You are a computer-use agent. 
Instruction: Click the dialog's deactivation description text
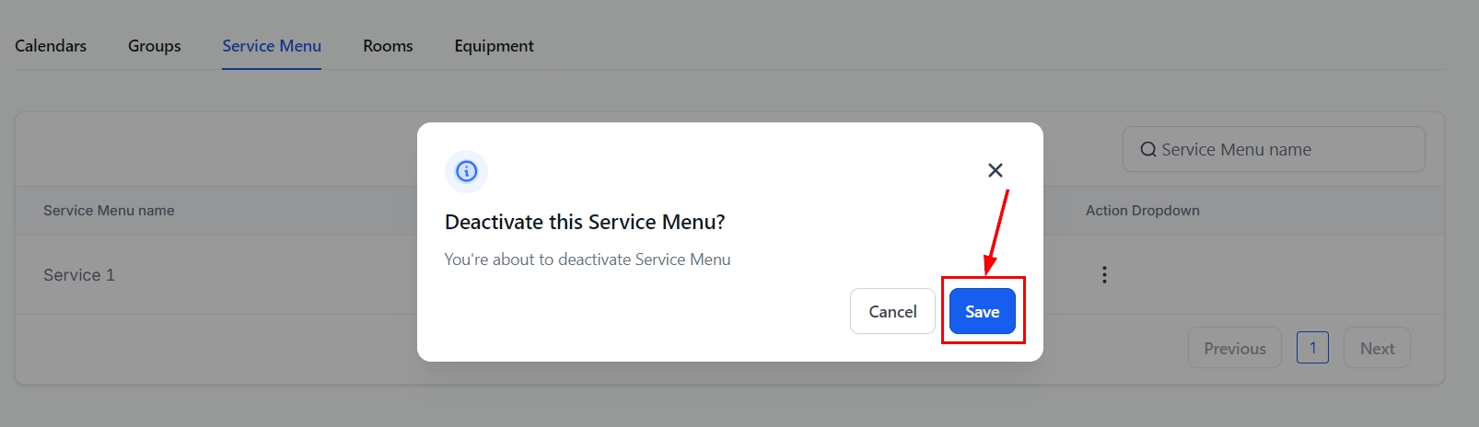point(588,260)
